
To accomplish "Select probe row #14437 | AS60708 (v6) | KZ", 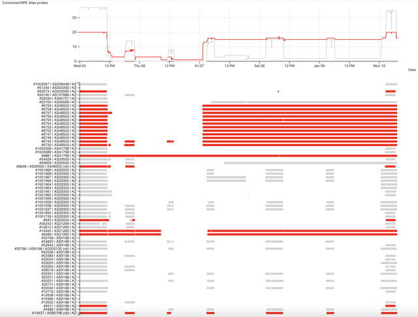I will click(54, 313).
